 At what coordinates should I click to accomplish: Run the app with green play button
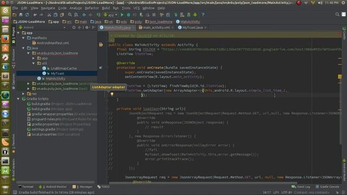click(x=122, y=15)
